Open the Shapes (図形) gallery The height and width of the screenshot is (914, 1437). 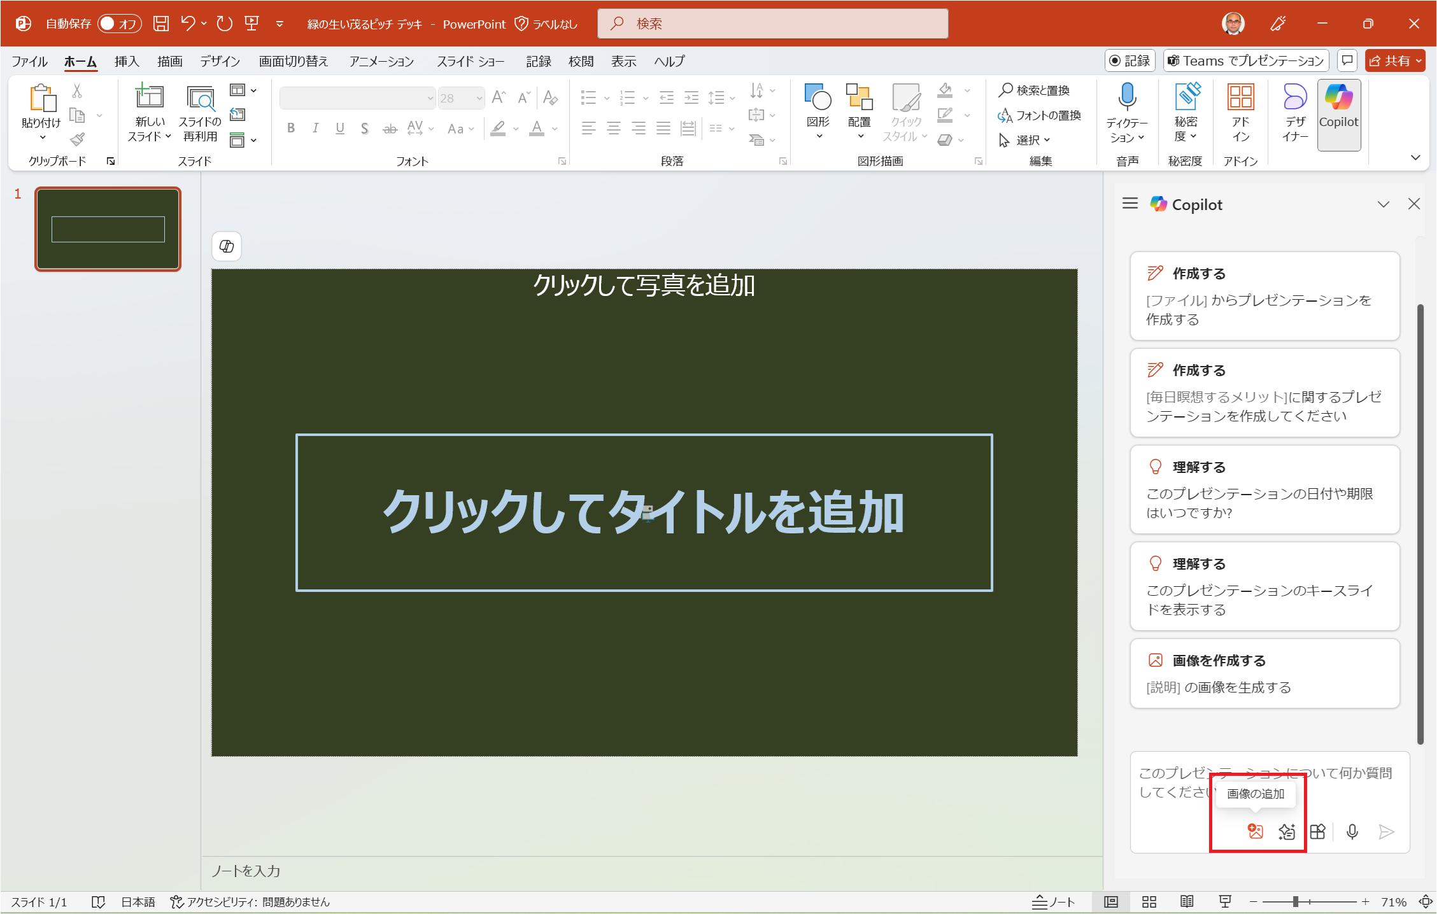(818, 111)
